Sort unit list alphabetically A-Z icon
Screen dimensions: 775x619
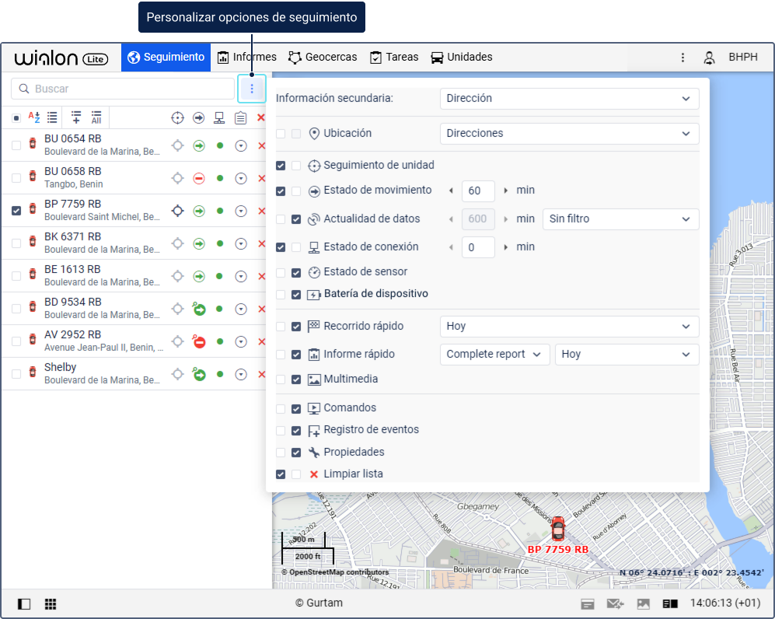point(33,117)
